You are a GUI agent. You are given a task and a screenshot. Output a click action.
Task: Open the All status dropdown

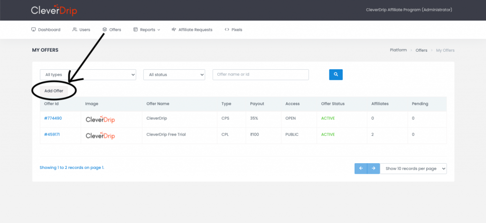click(x=174, y=74)
